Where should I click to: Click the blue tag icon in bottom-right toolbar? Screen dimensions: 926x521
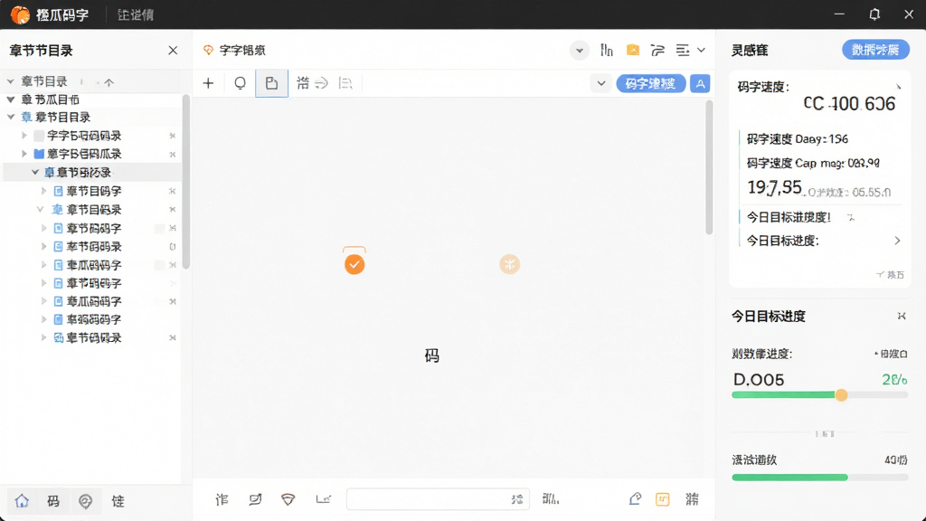click(x=635, y=499)
